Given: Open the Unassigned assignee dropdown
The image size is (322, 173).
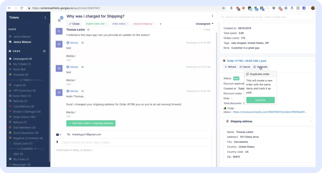Looking at the screenshot, I should (204, 24).
